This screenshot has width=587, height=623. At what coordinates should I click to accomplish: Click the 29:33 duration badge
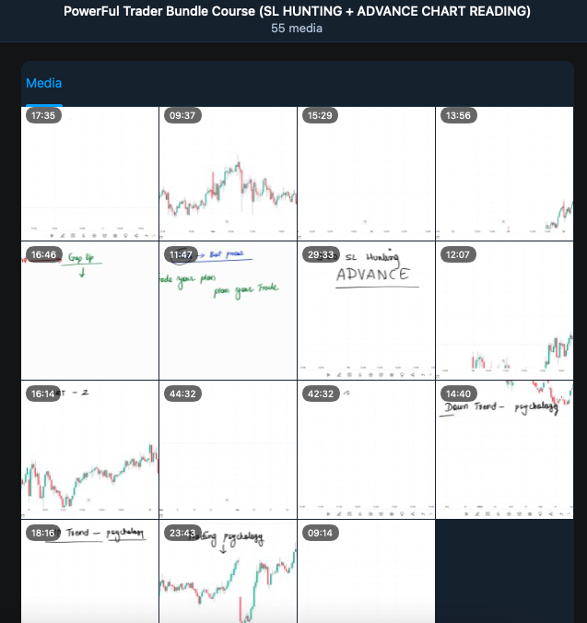321,254
